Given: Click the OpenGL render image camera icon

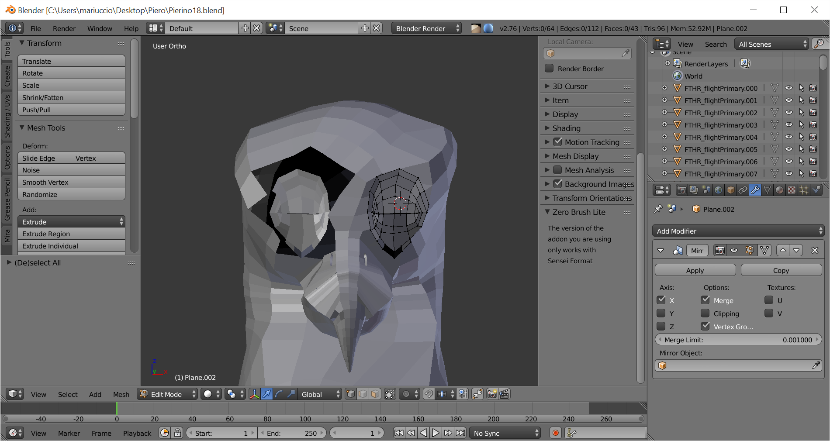Looking at the screenshot, I should [492, 394].
